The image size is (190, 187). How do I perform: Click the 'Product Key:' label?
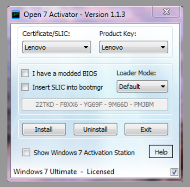(x=118, y=34)
